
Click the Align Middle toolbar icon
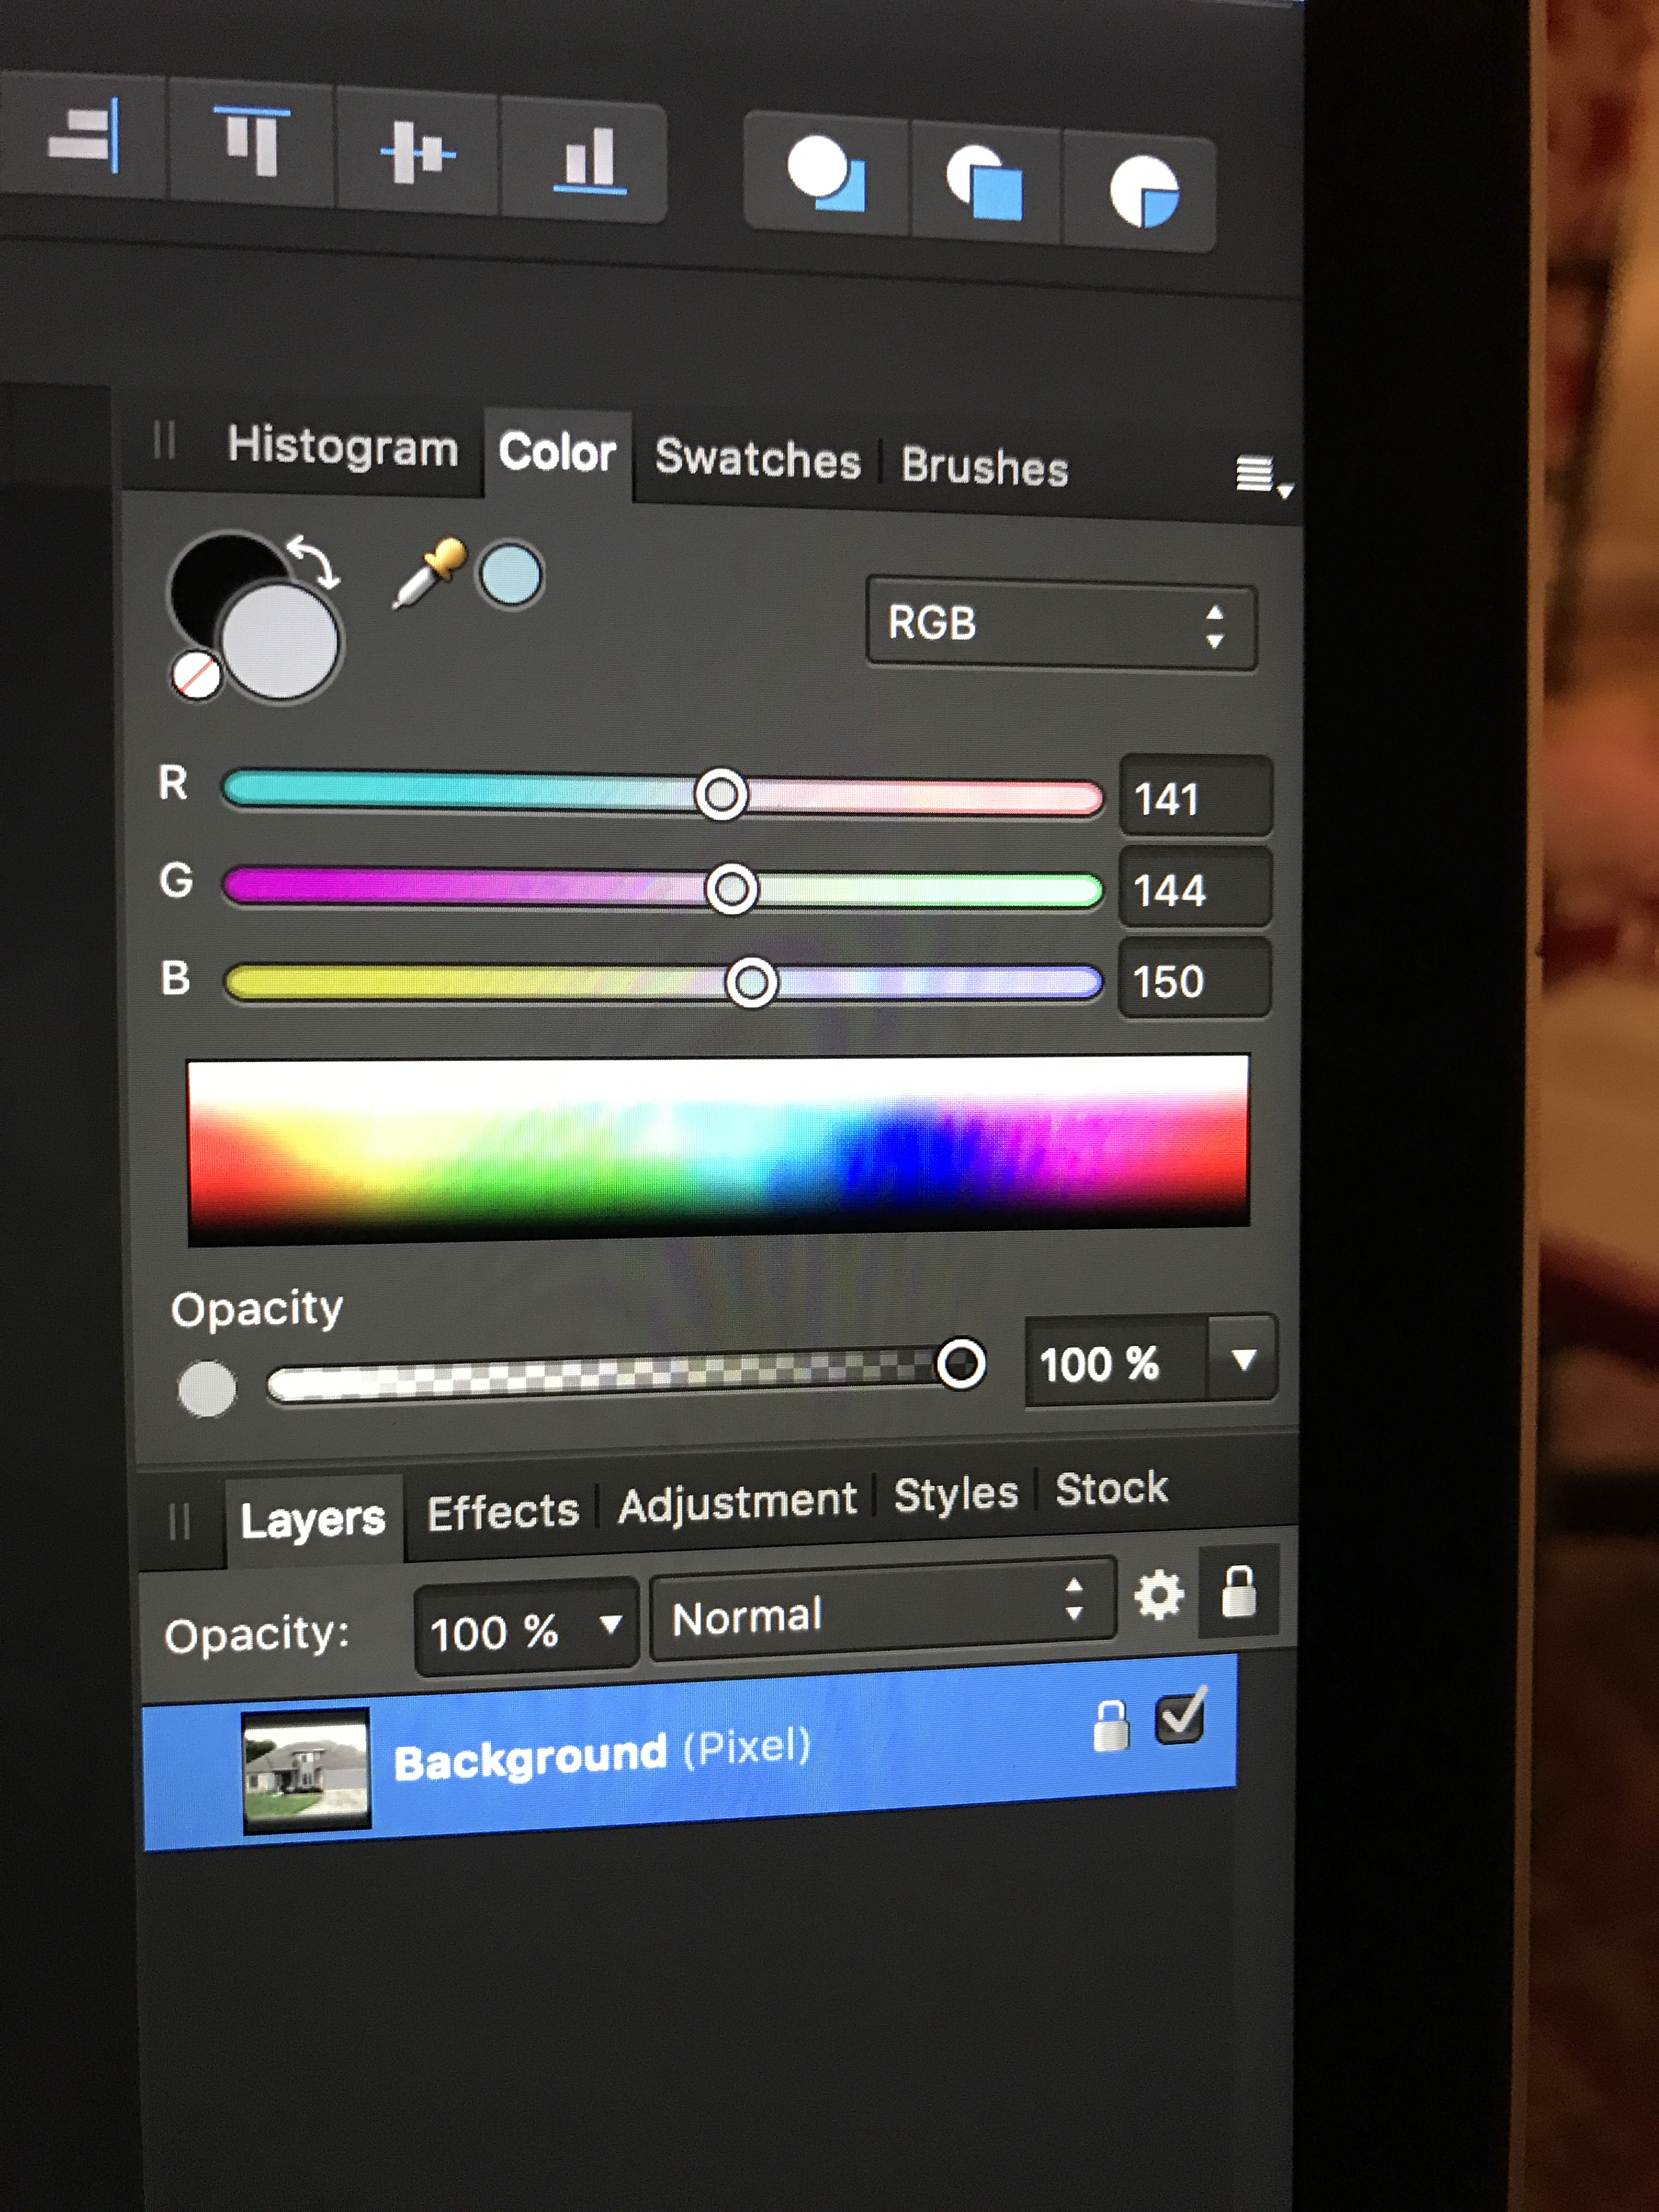click(417, 153)
